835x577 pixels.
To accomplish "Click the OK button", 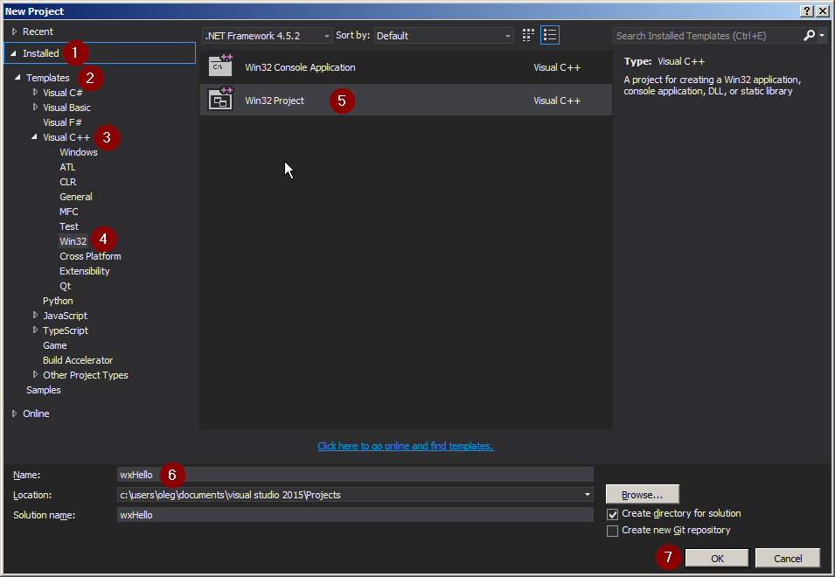I will pos(717,558).
